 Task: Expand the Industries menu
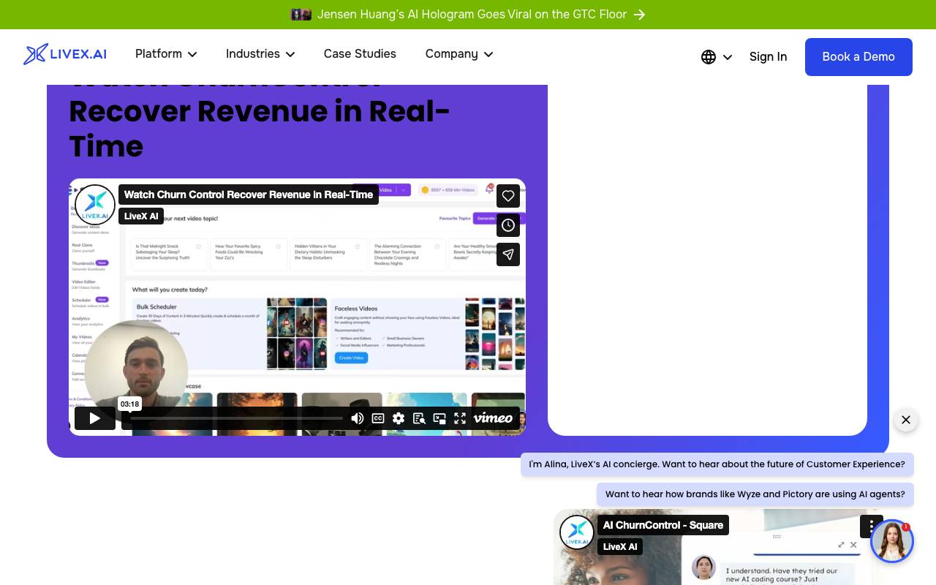coord(260,54)
